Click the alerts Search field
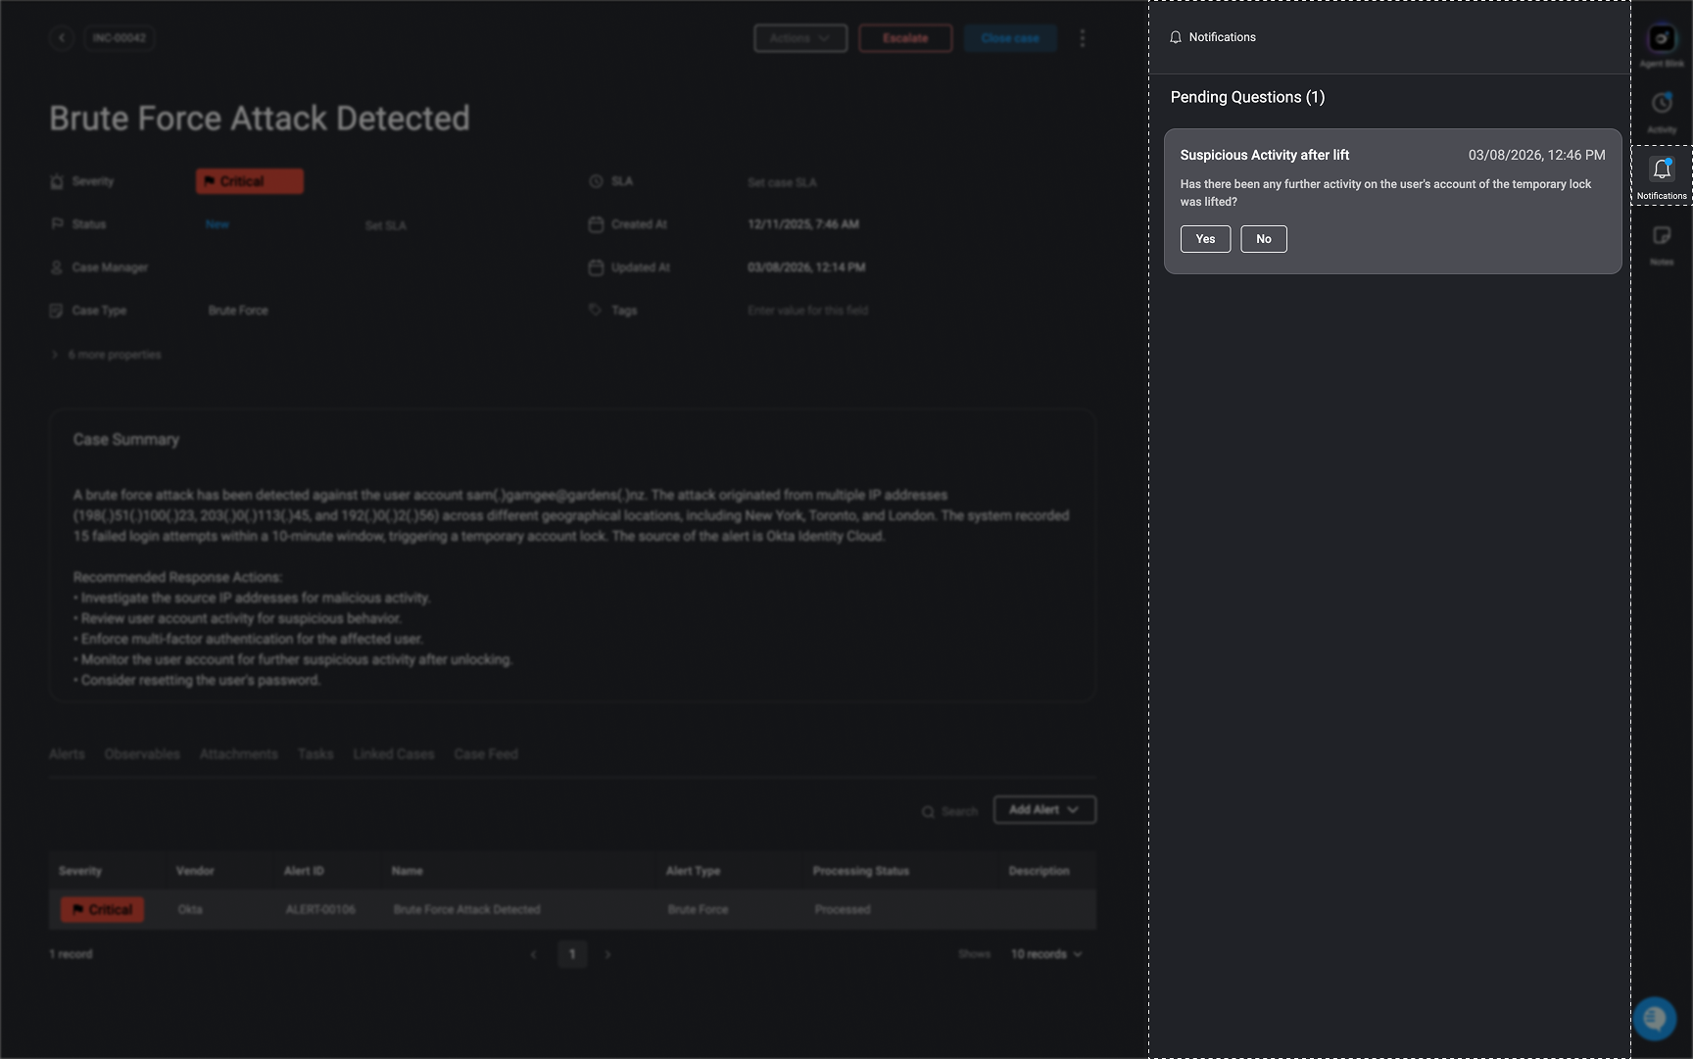 [950, 812]
